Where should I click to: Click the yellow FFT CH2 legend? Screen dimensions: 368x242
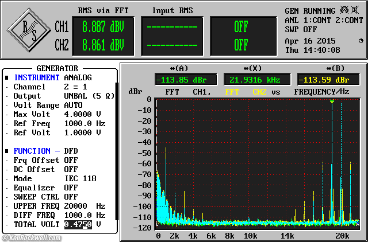click(246, 92)
